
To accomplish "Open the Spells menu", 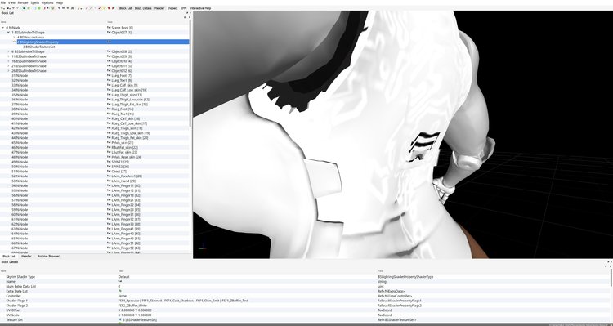I will point(35,2).
